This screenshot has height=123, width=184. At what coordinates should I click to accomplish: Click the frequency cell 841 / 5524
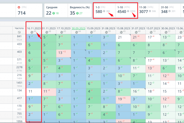[19, 38]
